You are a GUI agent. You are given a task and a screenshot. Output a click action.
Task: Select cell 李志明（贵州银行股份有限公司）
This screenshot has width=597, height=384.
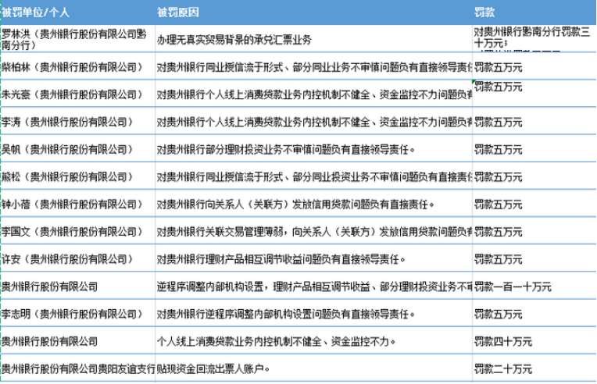tap(77, 312)
